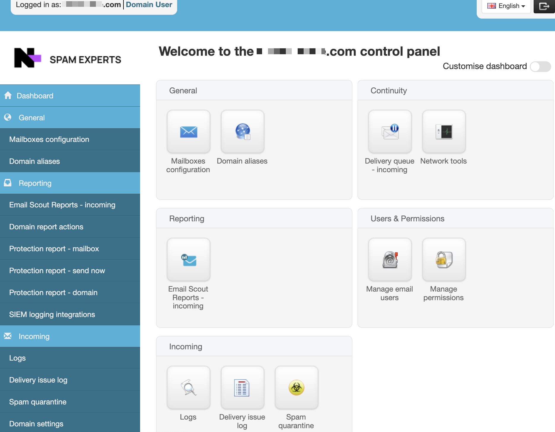Click the logout icon in top bar
The image size is (555, 432).
coord(544,6)
